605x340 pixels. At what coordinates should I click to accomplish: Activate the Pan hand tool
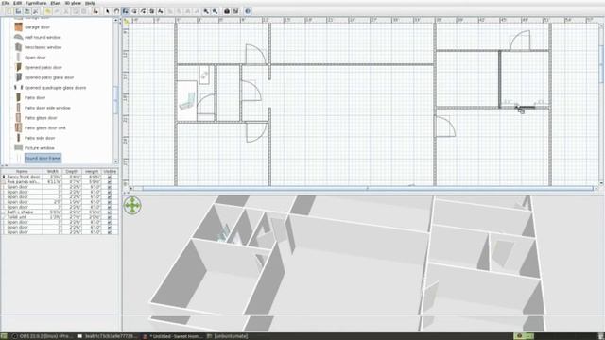[116, 11]
